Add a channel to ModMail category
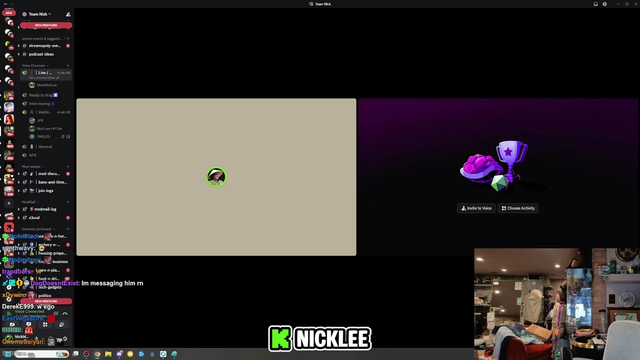Screen dimensions: 640x360 (x=68, y=202)
